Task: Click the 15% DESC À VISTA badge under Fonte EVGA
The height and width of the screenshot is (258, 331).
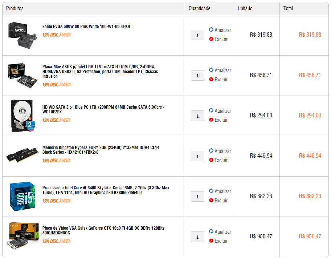Action: click(56, 35)
